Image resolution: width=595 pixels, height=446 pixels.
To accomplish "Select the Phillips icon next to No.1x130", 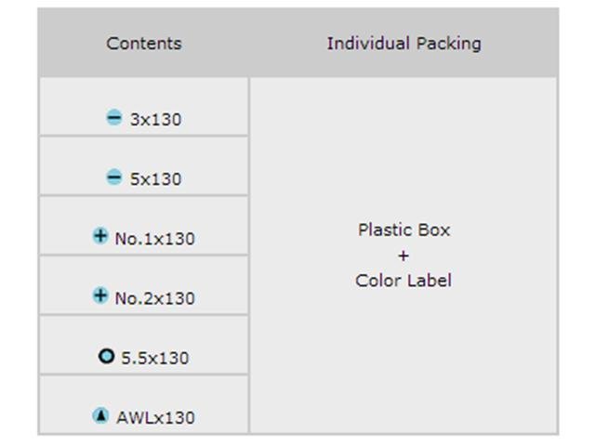I will [x=100, y=236].
